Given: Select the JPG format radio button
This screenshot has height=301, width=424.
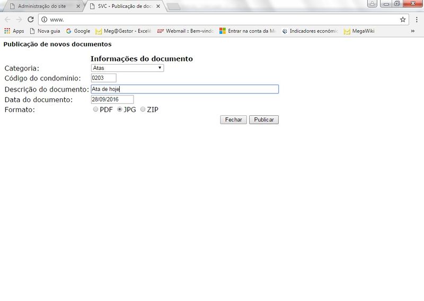Looking at the screenshot, I should point(120,110).
